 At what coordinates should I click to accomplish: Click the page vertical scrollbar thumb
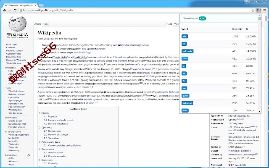pos(266,18)
